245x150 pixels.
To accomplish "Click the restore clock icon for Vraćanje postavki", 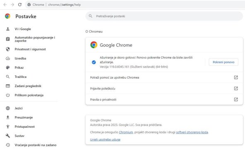I will [8, 145].
